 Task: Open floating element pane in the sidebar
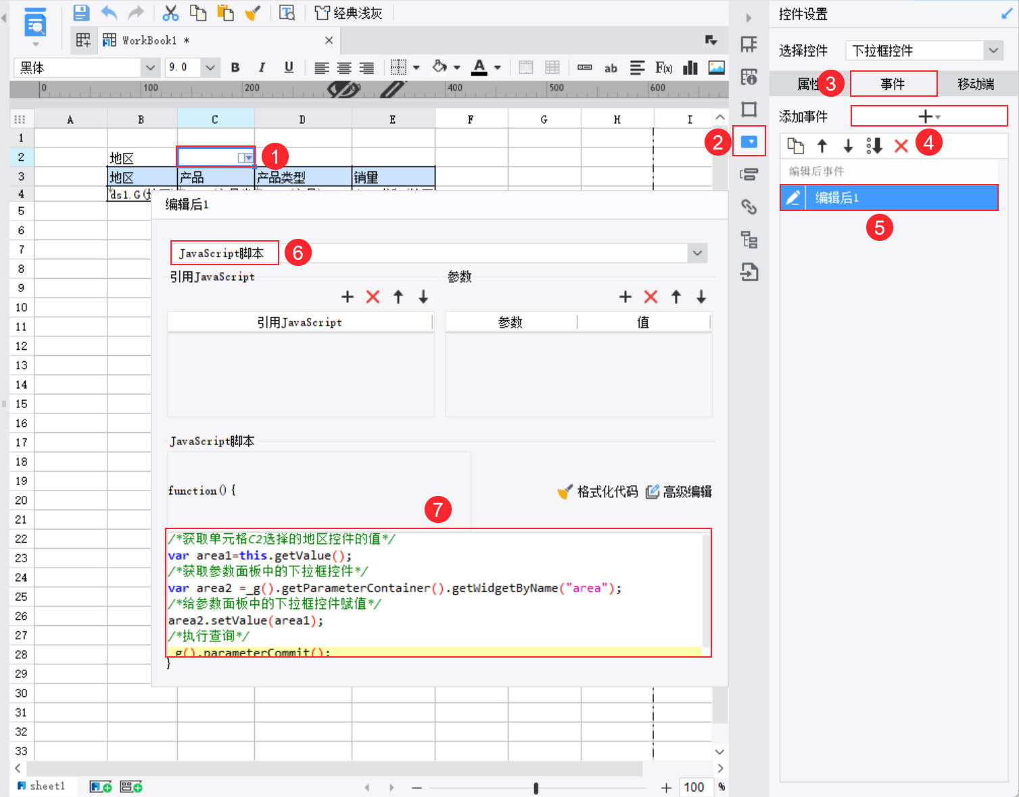[749, 109]
